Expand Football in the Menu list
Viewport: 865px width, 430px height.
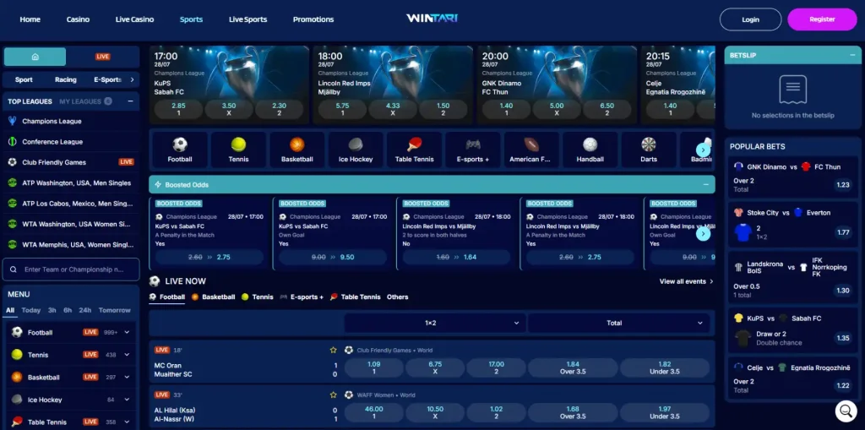point(127,332)
